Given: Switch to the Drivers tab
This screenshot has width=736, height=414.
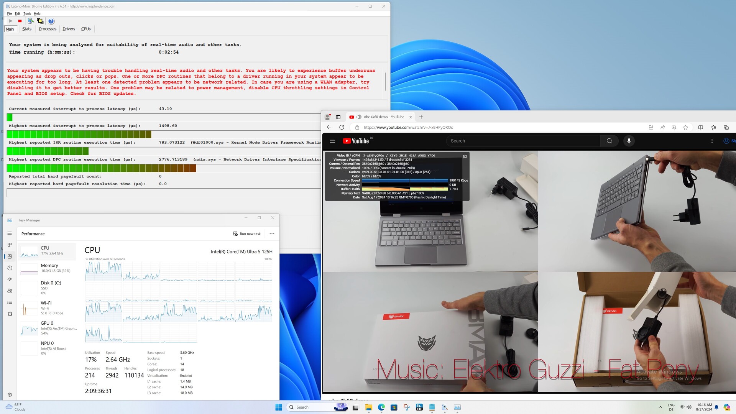Looking at the screenshot, I should click(x=69, y=29).
